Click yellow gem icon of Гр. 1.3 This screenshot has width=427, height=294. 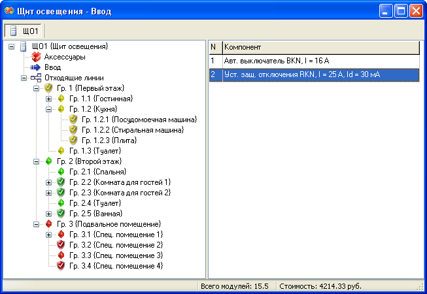click(x=61, y=151)
